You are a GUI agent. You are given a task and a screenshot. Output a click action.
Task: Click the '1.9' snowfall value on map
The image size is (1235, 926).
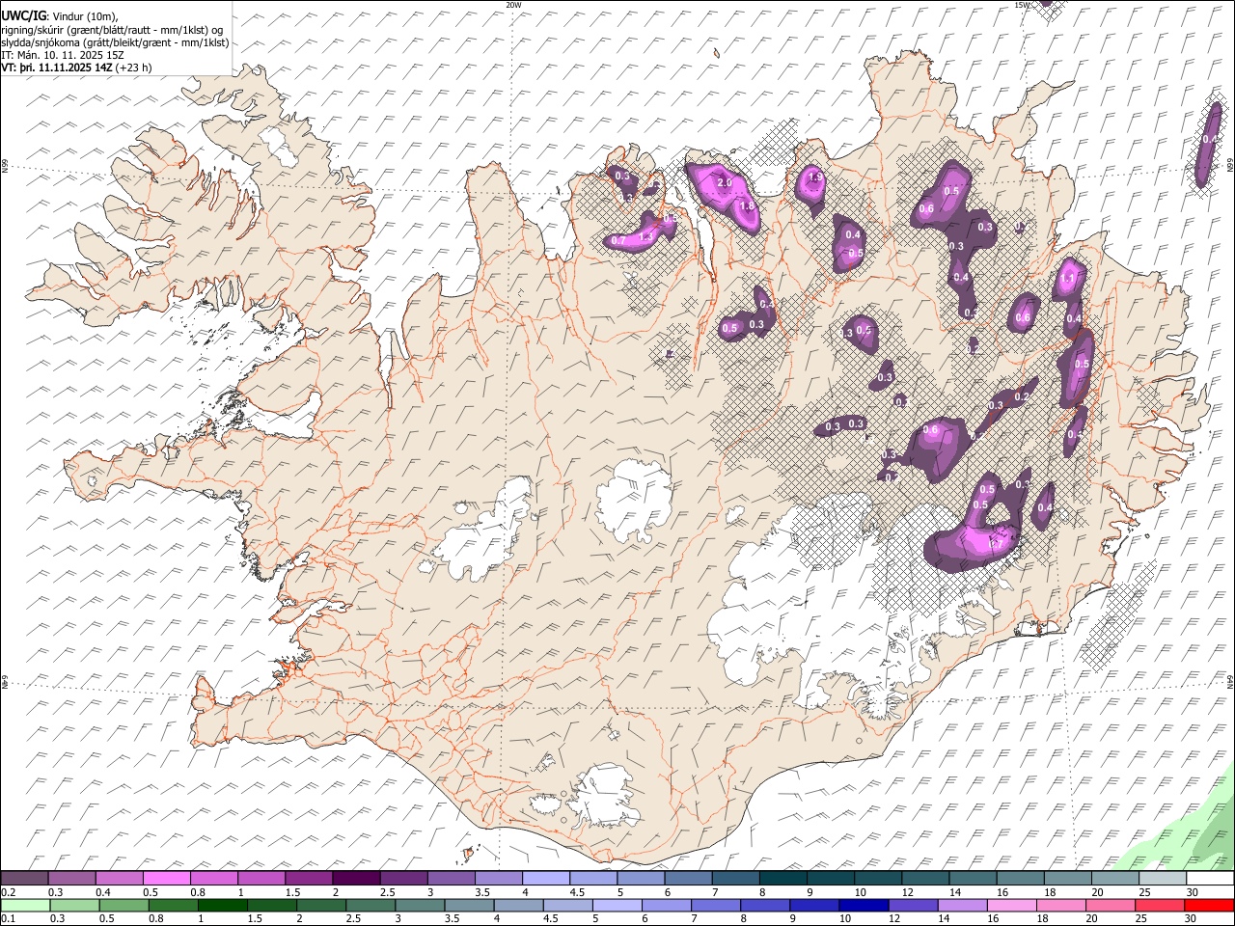(x=815, y=177)
